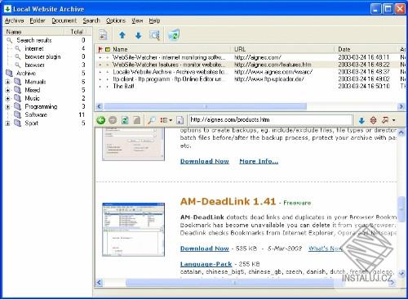Click the Language-Pack link
Viewport: 408px width, 300px height.
[x=206, y=264]
